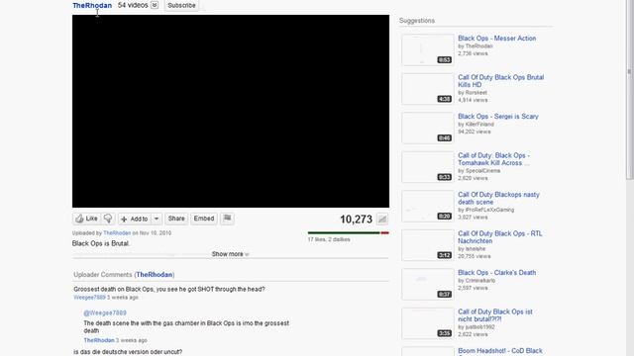Image resolution: width=634 pixels, height=356 pixels.
Task: Click the 10,273 view count
Action: [x=356, y=220]
